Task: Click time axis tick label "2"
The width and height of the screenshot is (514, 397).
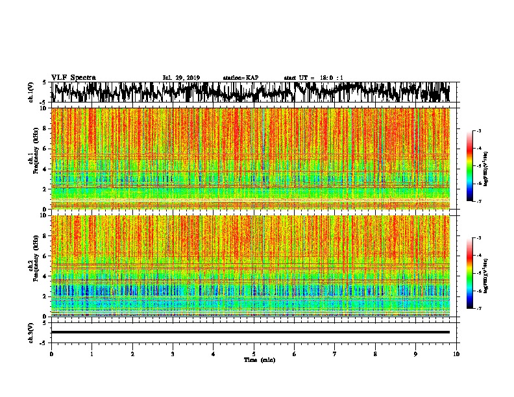Action: (132, 354)
